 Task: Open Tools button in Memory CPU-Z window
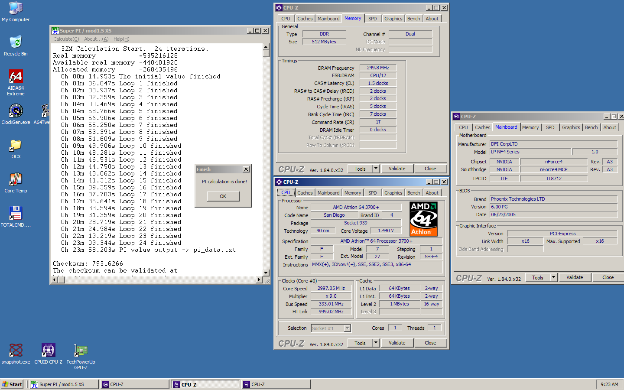click(x=360, y=169)
